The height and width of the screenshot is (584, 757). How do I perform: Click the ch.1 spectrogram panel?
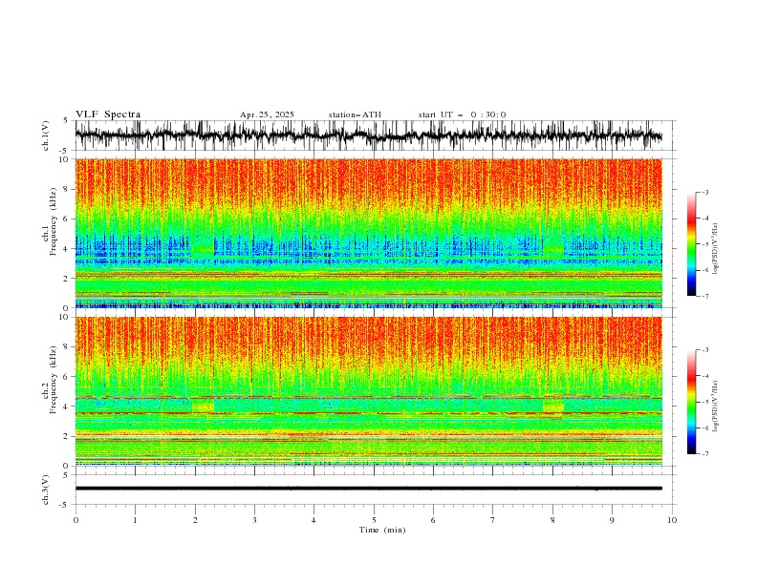(369, 233)
